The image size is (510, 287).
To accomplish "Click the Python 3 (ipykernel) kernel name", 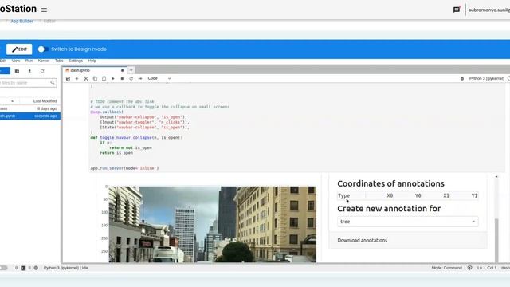I will [x=486, y=78].
